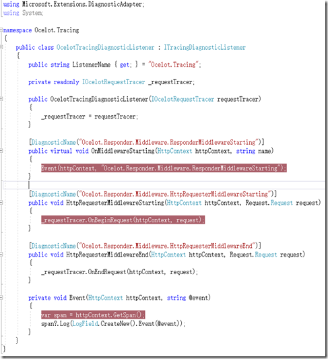Image resolution: width=328 pixels, height=359 pixels.
Task: Collapse the namespace Ocelot.Tracing outline toggle
Action: point(1,30)
